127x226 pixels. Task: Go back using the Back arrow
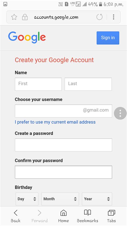click(16, 216)
